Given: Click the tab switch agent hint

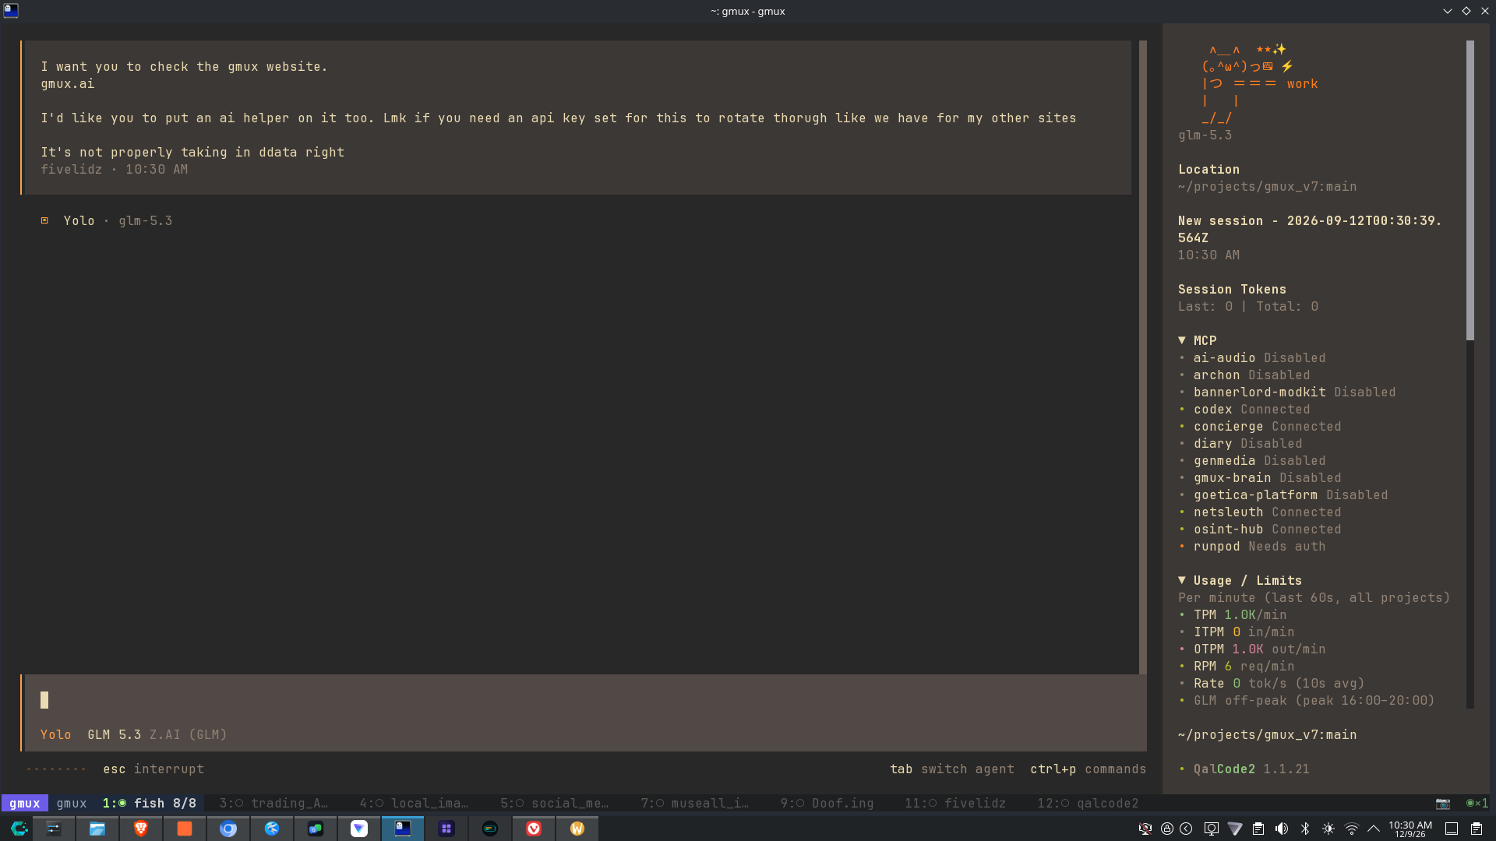Looking at the screenshot, I should (952, 769).
